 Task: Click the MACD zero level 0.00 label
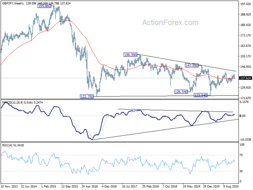coord(243,116)
